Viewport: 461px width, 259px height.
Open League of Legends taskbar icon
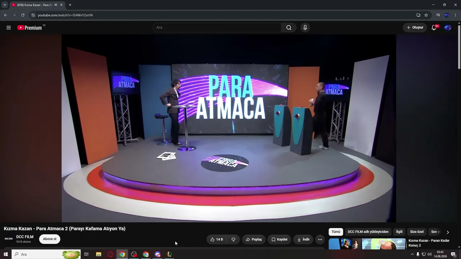169,254
